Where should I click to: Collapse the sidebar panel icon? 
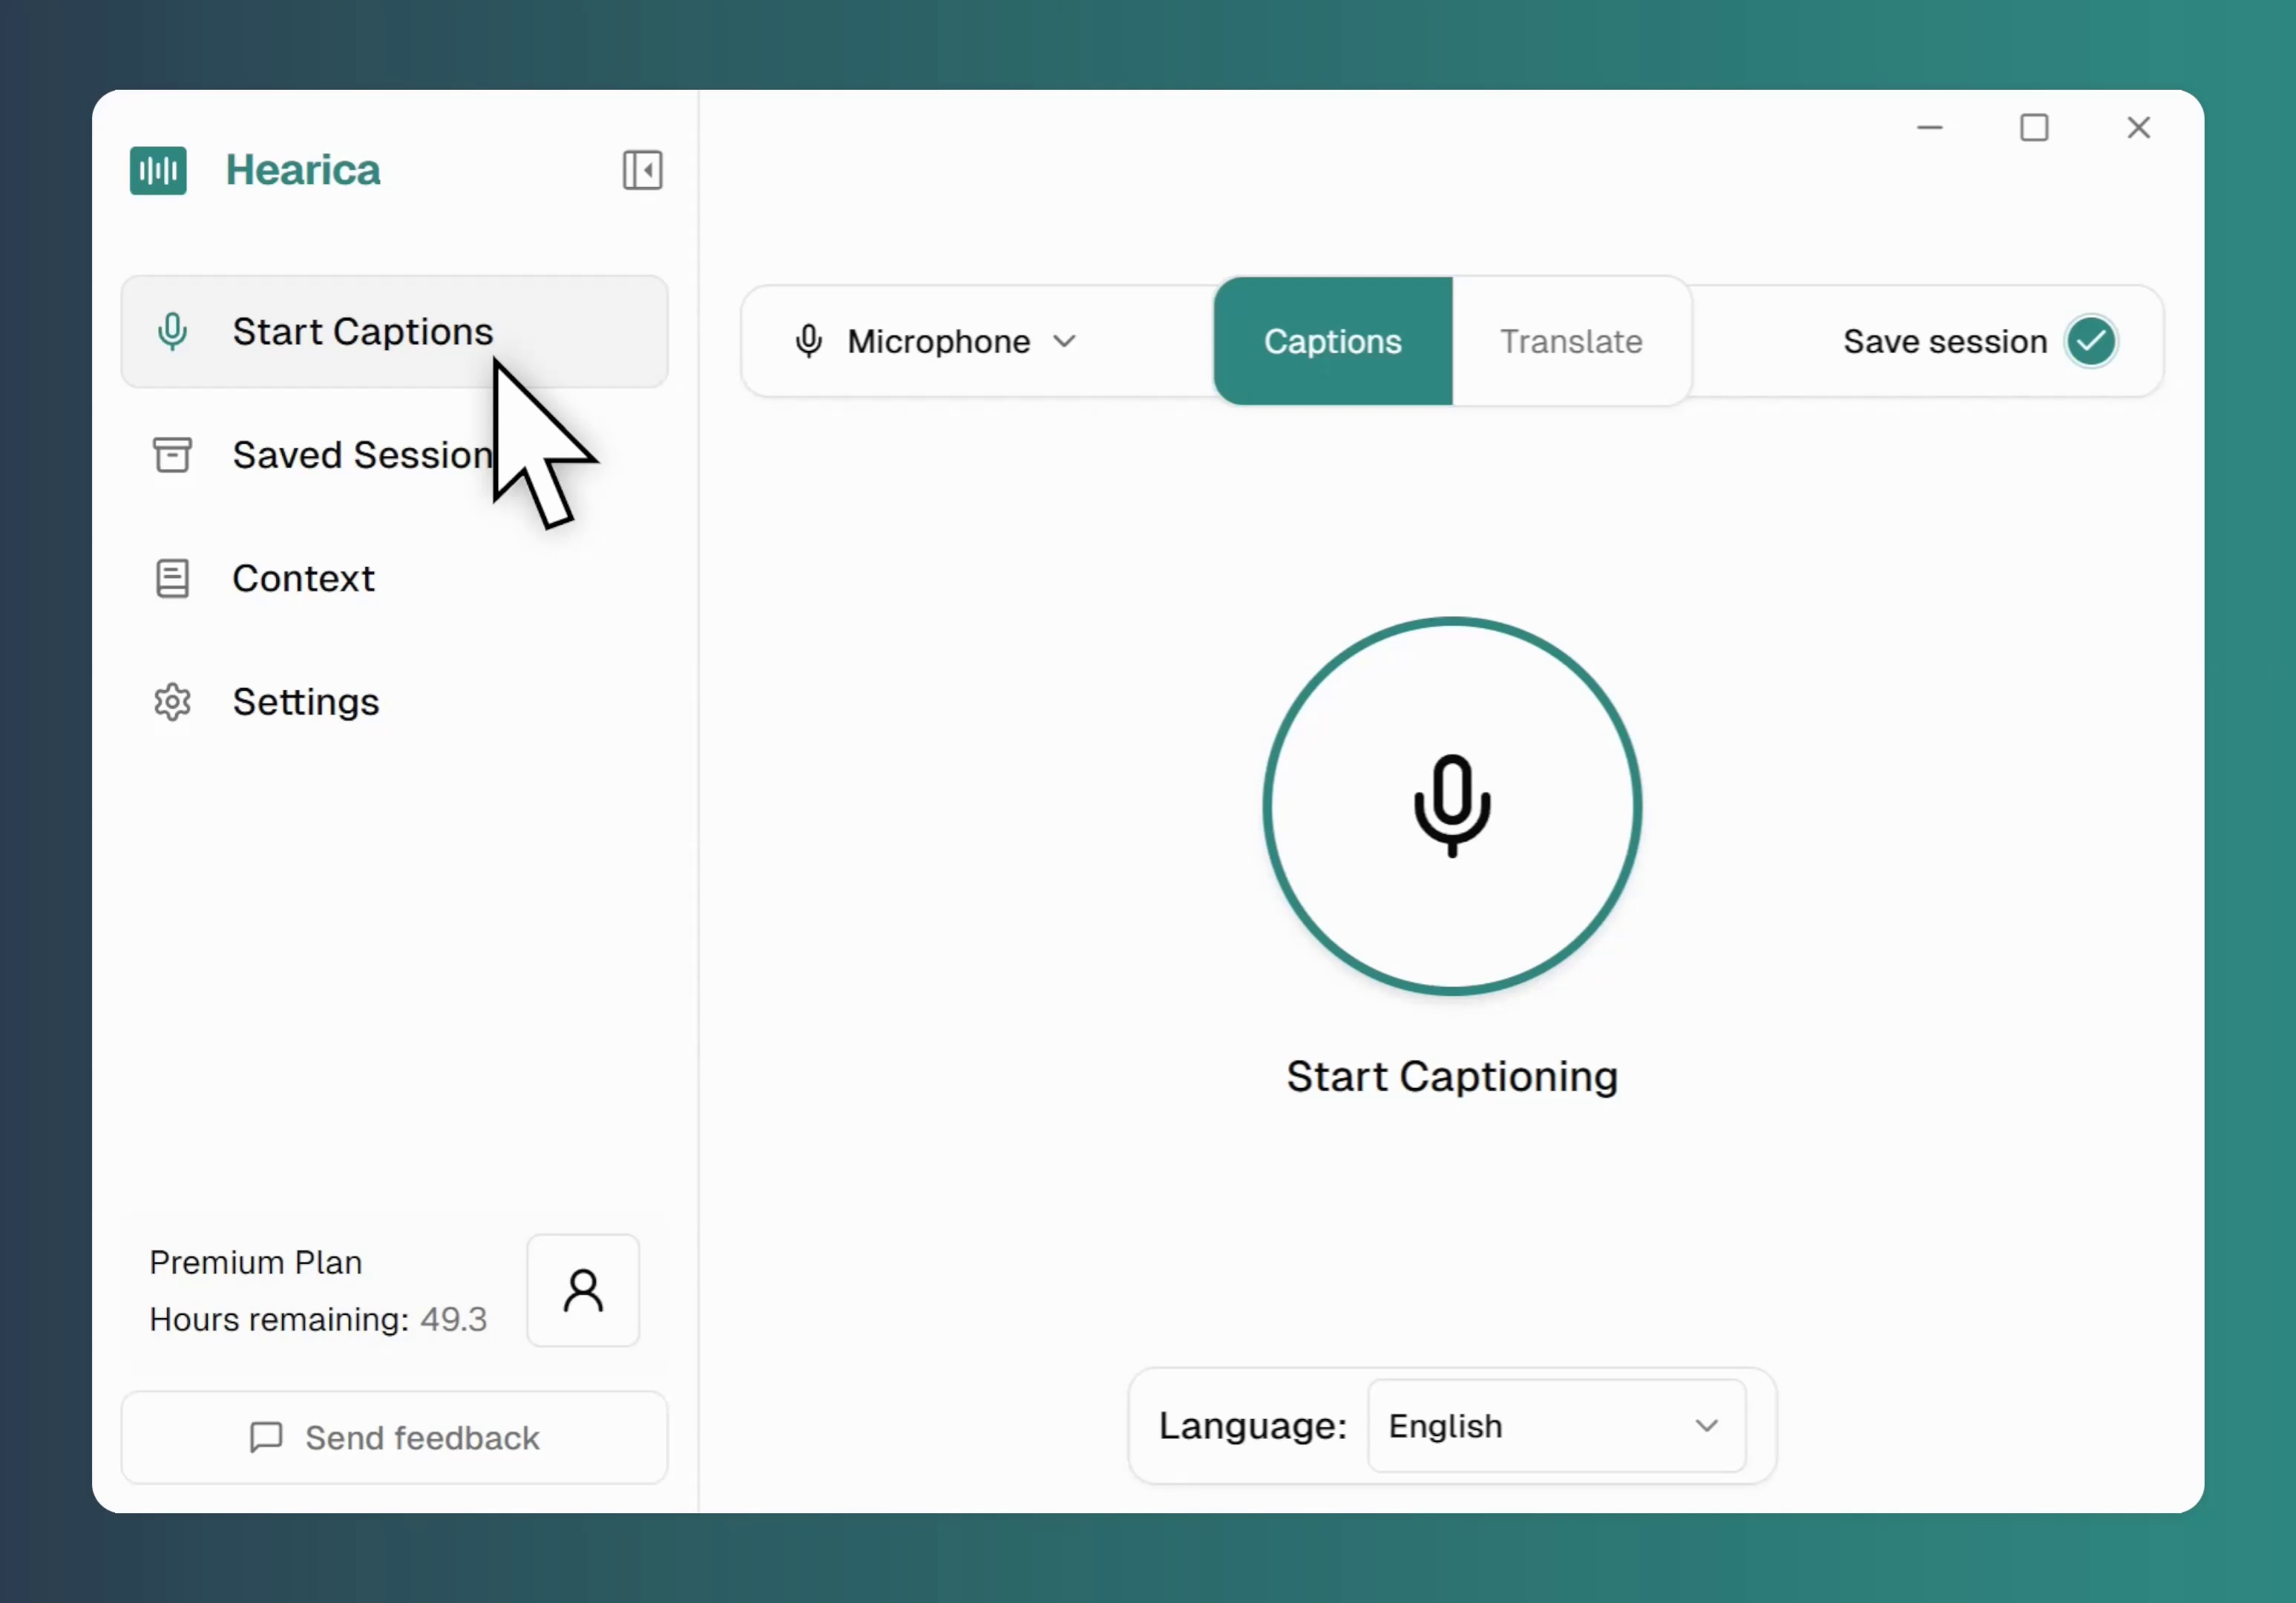[x=642, y=170]
